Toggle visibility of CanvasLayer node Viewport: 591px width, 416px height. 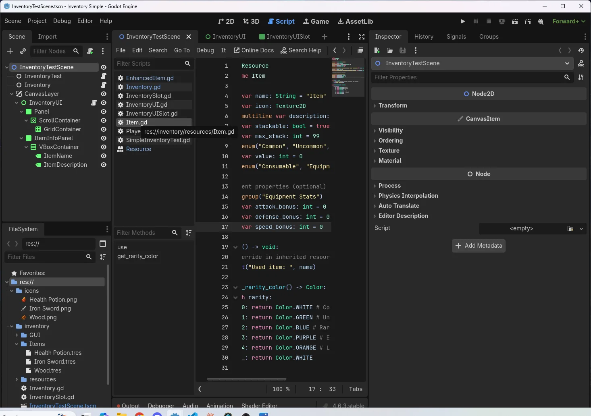[x=104, y=94]
